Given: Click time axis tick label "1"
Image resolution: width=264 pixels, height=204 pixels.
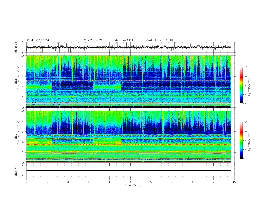Looking at the screenshot, I should point(47,182).
